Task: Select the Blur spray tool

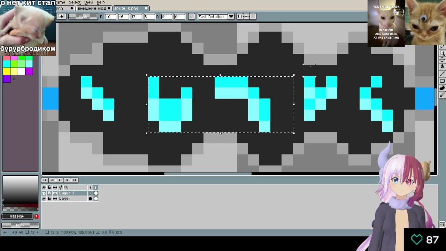Action: pos(442,95)
